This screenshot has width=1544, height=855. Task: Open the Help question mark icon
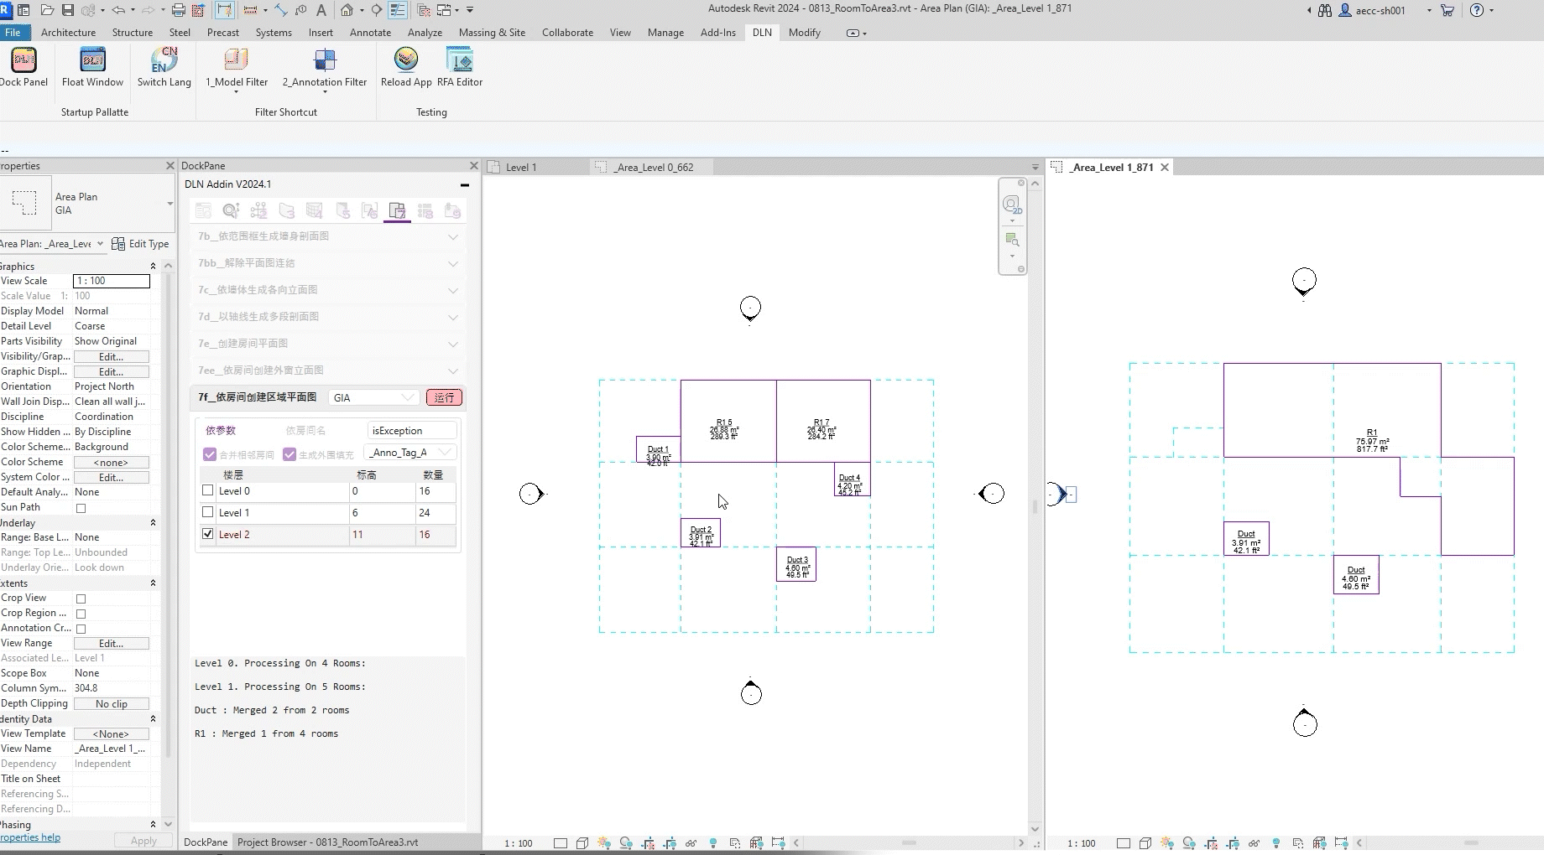point(1477,10)
